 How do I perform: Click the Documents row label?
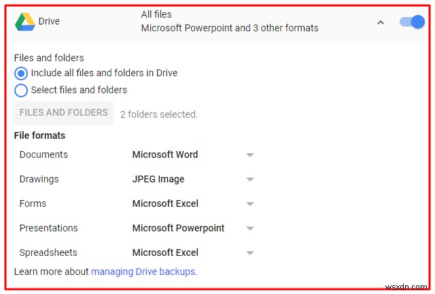coord(43,154)
